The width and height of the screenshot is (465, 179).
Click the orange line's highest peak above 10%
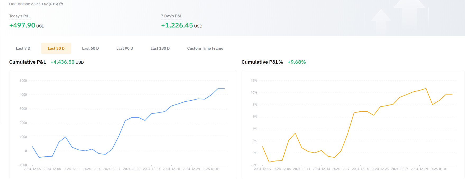426,88
